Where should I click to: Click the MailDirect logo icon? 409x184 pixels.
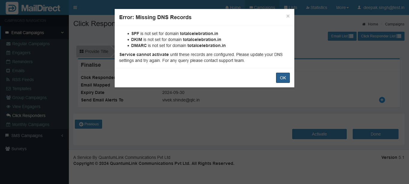[x=12, y=8]
